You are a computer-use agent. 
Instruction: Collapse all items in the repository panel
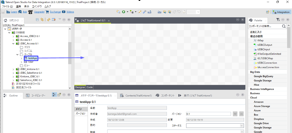37,19
